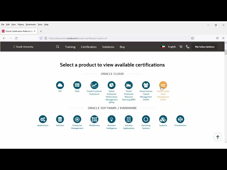The width and height of the screenshot is (227, 170).
Task: Open the Enterprise Resource Planning (ERP) icon
Action: coord(129,85)
